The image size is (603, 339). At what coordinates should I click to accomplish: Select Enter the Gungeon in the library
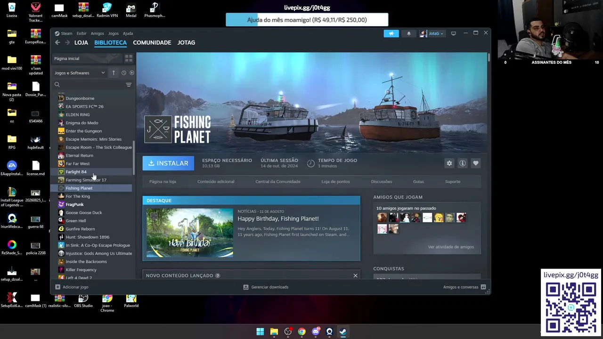pos(84,131)
